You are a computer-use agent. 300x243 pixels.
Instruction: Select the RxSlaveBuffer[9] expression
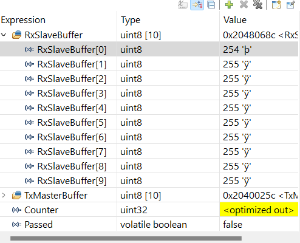coord(72,181)
